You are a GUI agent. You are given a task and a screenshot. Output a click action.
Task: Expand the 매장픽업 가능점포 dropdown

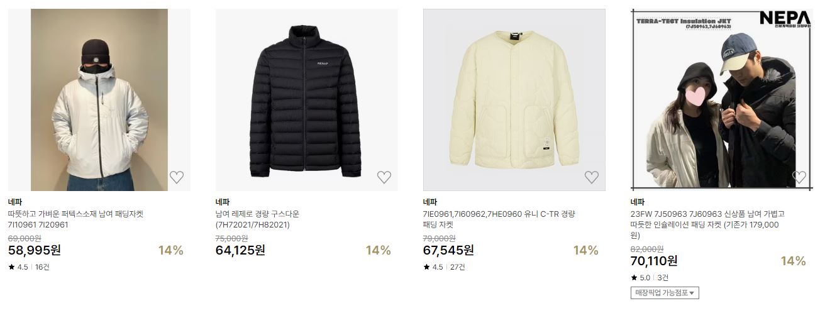coord(665,293)
